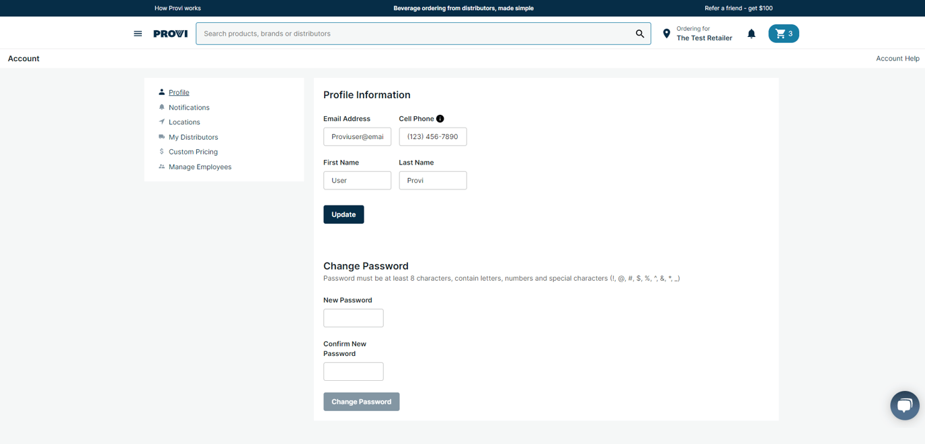This screenshot has height=444, width=925.
Task: Open My Distributors section
Action: 193,137
